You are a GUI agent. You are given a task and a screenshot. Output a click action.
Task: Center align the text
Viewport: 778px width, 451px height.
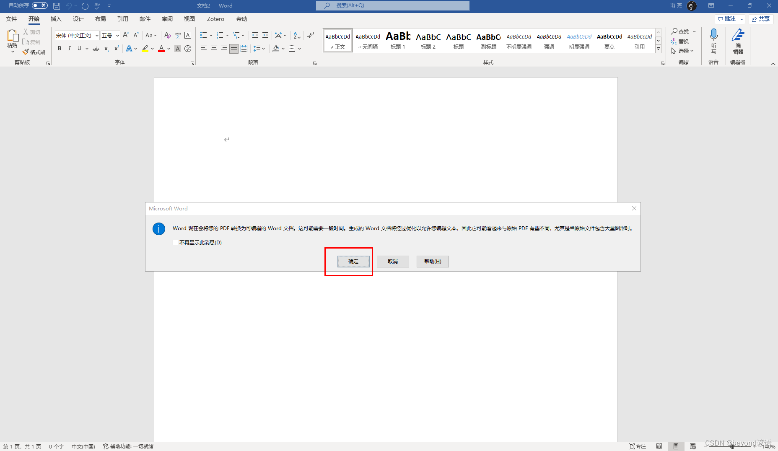[x=214, y=49]
